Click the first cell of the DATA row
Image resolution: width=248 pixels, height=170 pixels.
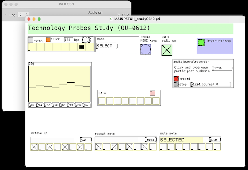[x=102, y=101]
